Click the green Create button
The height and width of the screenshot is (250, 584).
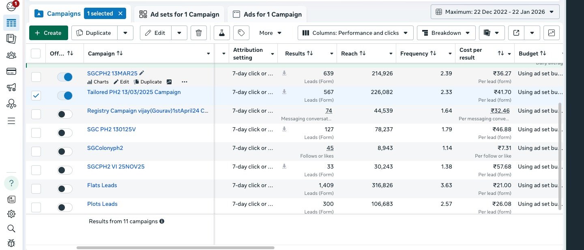48,33
